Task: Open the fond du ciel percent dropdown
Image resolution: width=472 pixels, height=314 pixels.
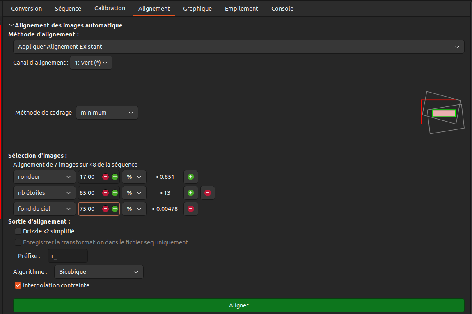Action: pyautogui.click(x=134, y=209)
